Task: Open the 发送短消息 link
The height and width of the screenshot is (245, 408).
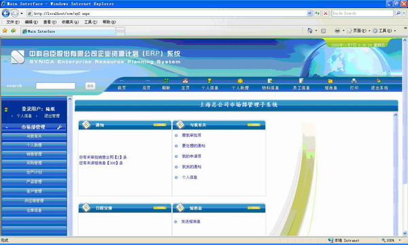Action: tap(190, 222)
